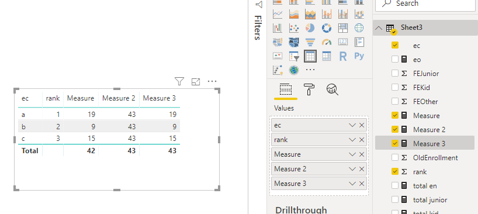This screenshot has height=214, width=478.
Task: Sort table by Measure 2 column header
Action: (119, 98)
